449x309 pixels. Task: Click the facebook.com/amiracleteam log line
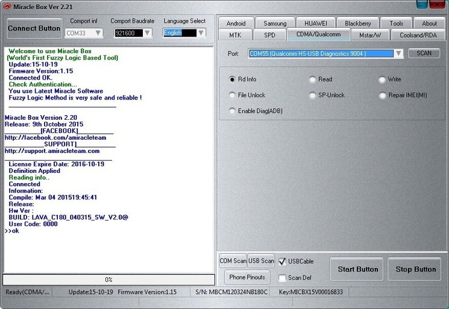[55, 137]
